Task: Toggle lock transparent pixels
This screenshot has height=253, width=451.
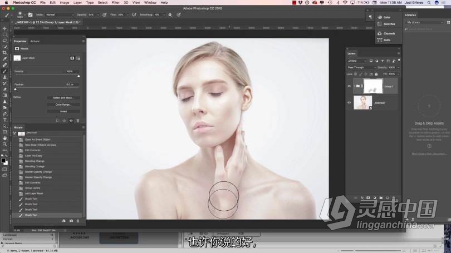Action: pos(356,74)
